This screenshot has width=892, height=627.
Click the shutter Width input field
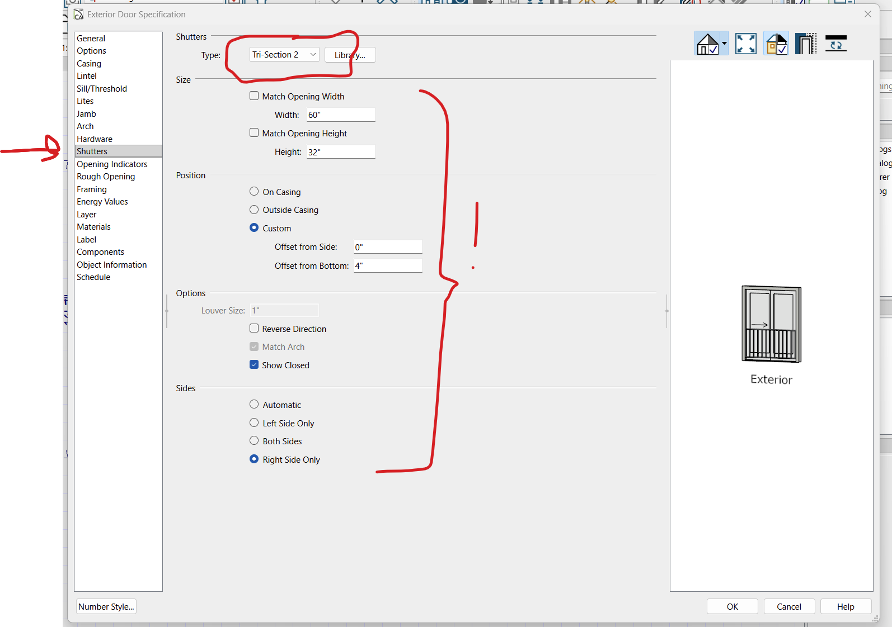click(340, 115)
